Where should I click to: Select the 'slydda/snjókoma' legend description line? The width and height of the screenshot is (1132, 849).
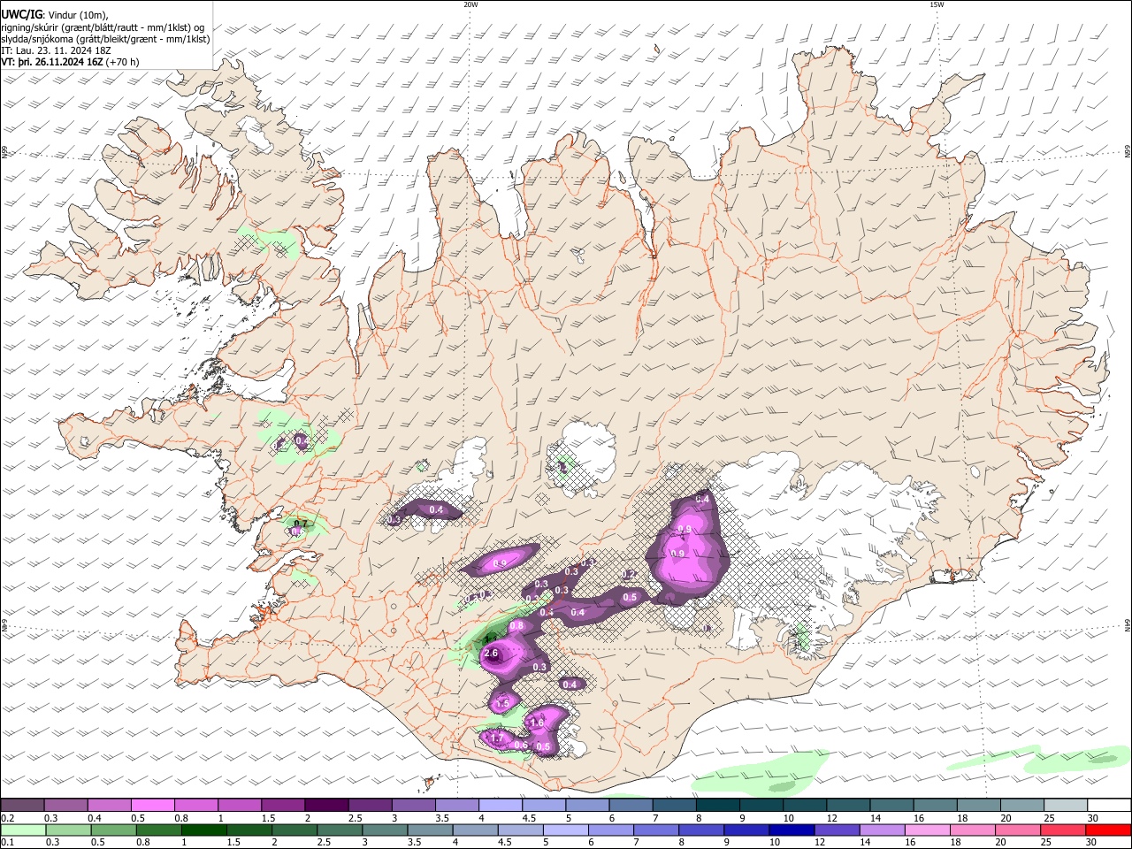[105, 39]
